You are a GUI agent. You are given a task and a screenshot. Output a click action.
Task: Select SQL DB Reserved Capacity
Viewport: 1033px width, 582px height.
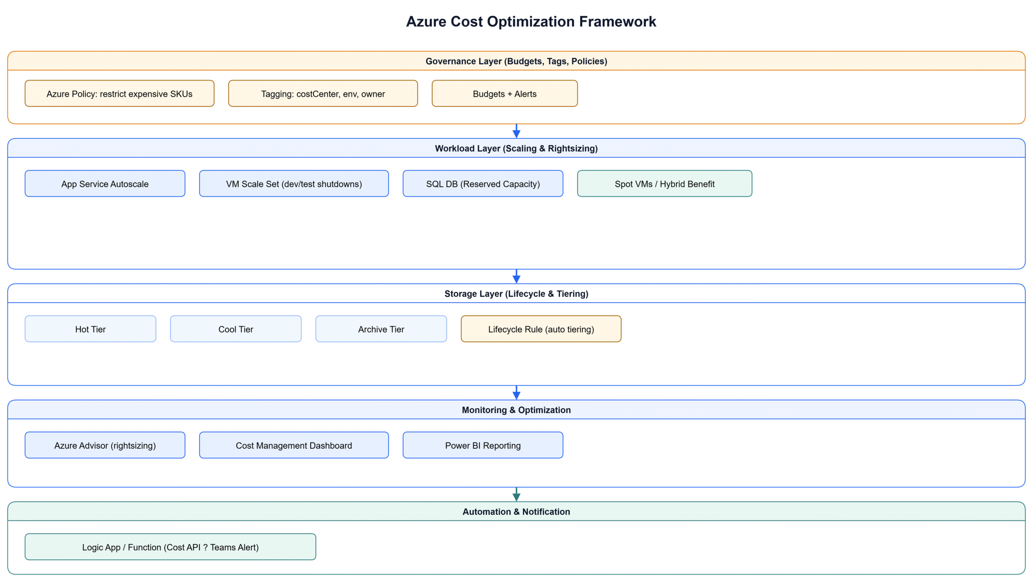[483, 184]
